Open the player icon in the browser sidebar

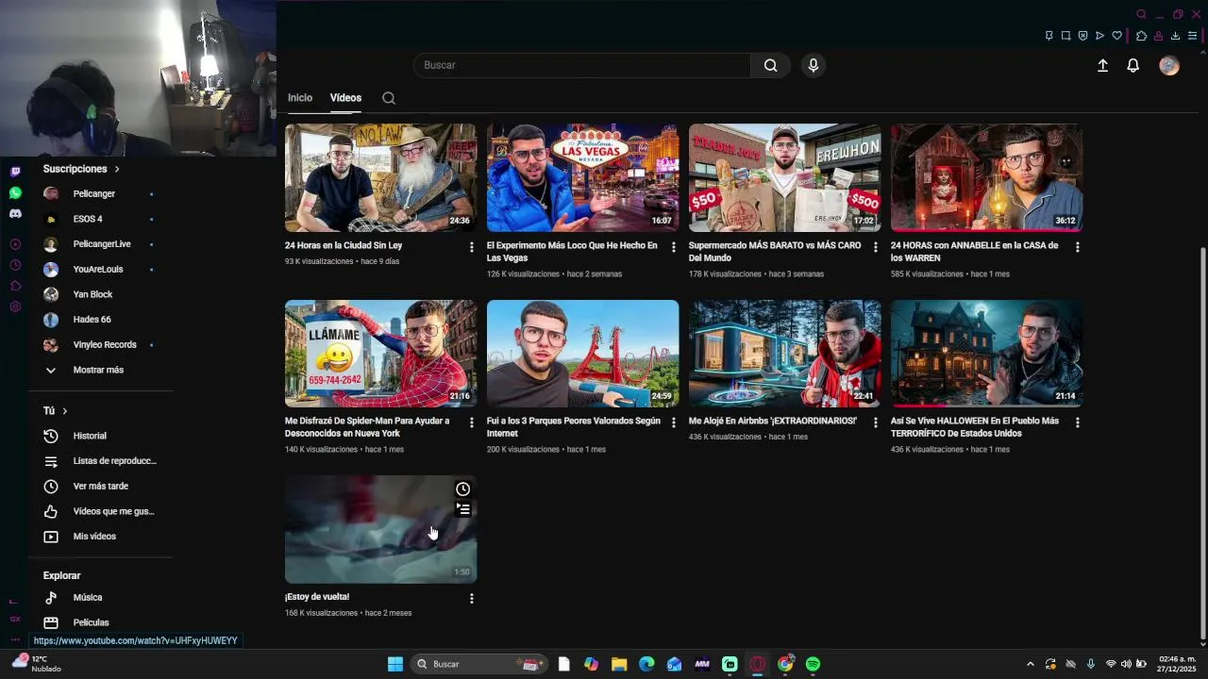pyautogui.click(x=15, y=244)
